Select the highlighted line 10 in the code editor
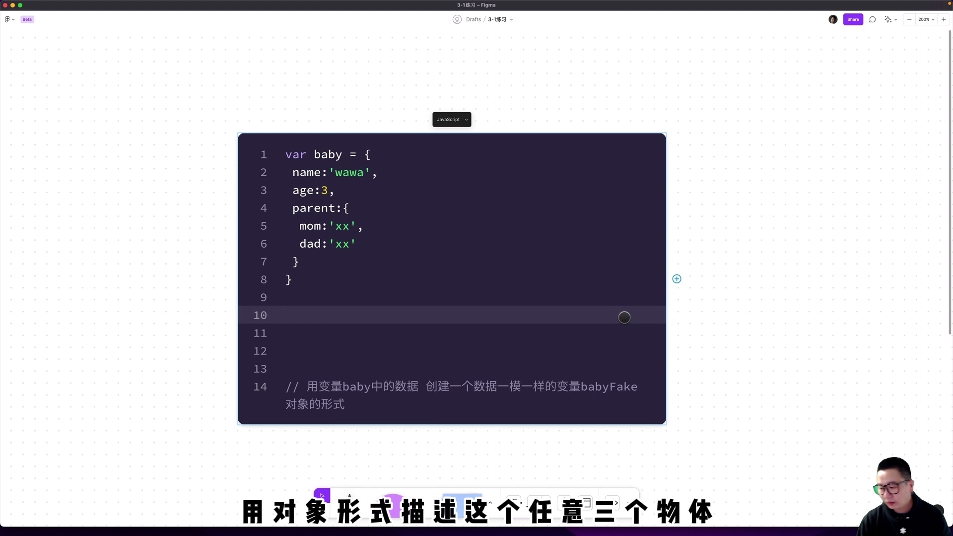The width and height of the screenshot is (953, 536). click(447, 315)
